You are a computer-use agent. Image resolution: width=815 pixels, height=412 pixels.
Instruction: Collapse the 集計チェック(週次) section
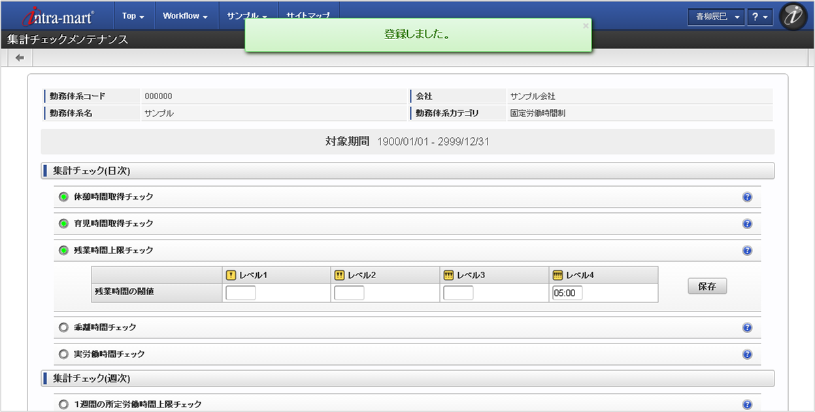[x=408, y=379]
